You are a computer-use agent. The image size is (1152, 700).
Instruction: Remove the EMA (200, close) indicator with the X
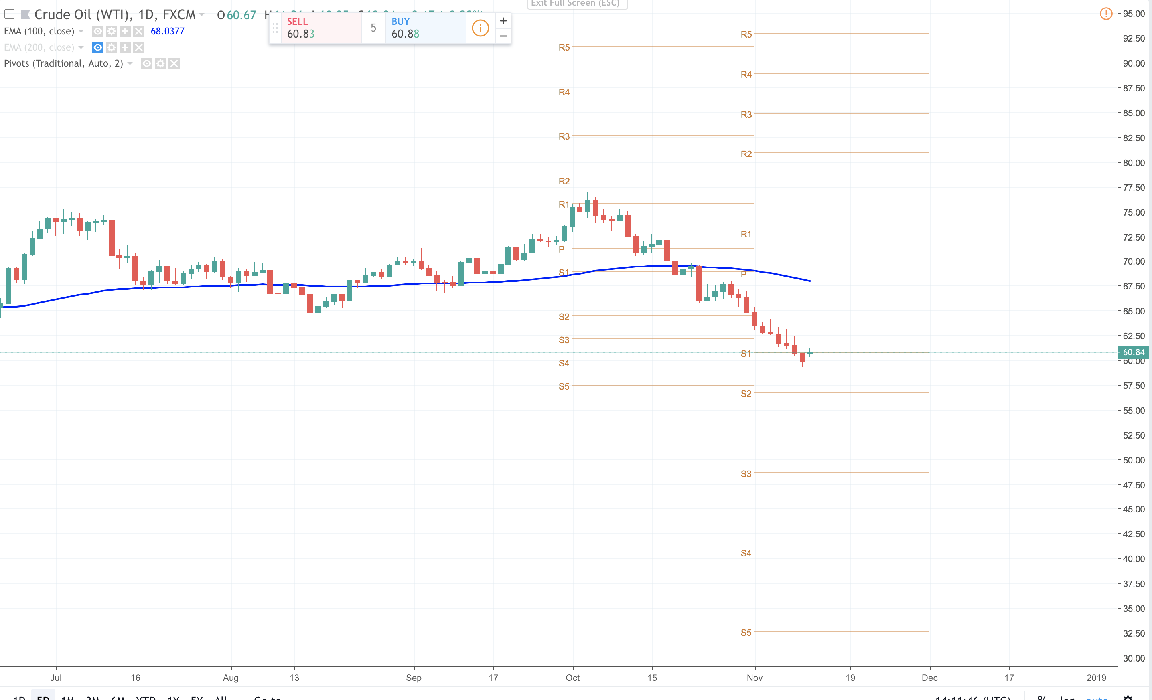point(138,47)
